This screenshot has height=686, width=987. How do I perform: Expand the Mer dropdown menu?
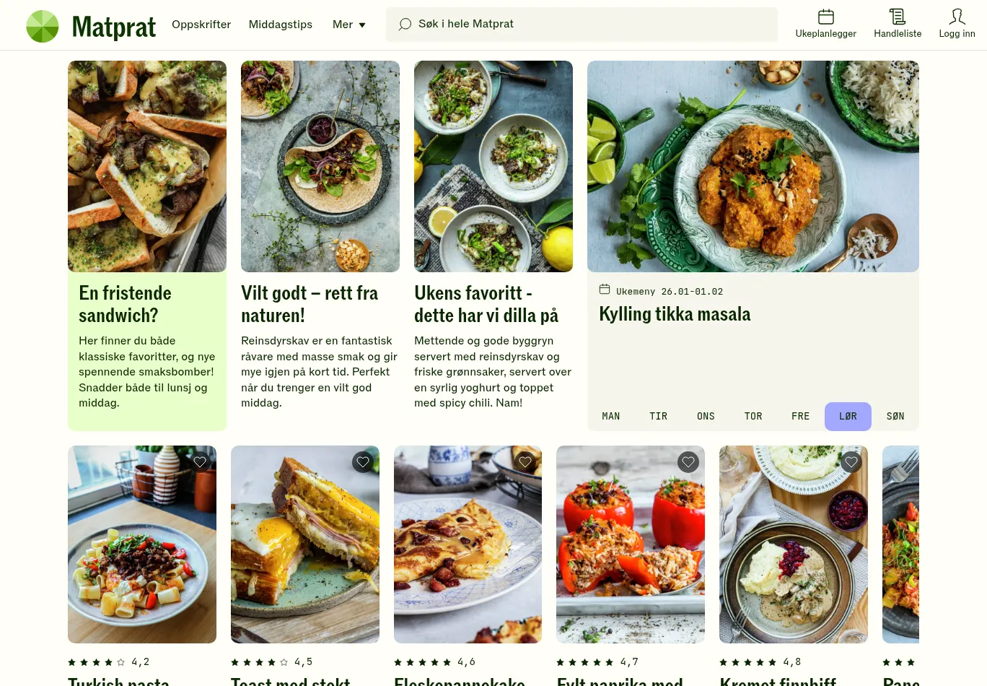coord(349,25)
